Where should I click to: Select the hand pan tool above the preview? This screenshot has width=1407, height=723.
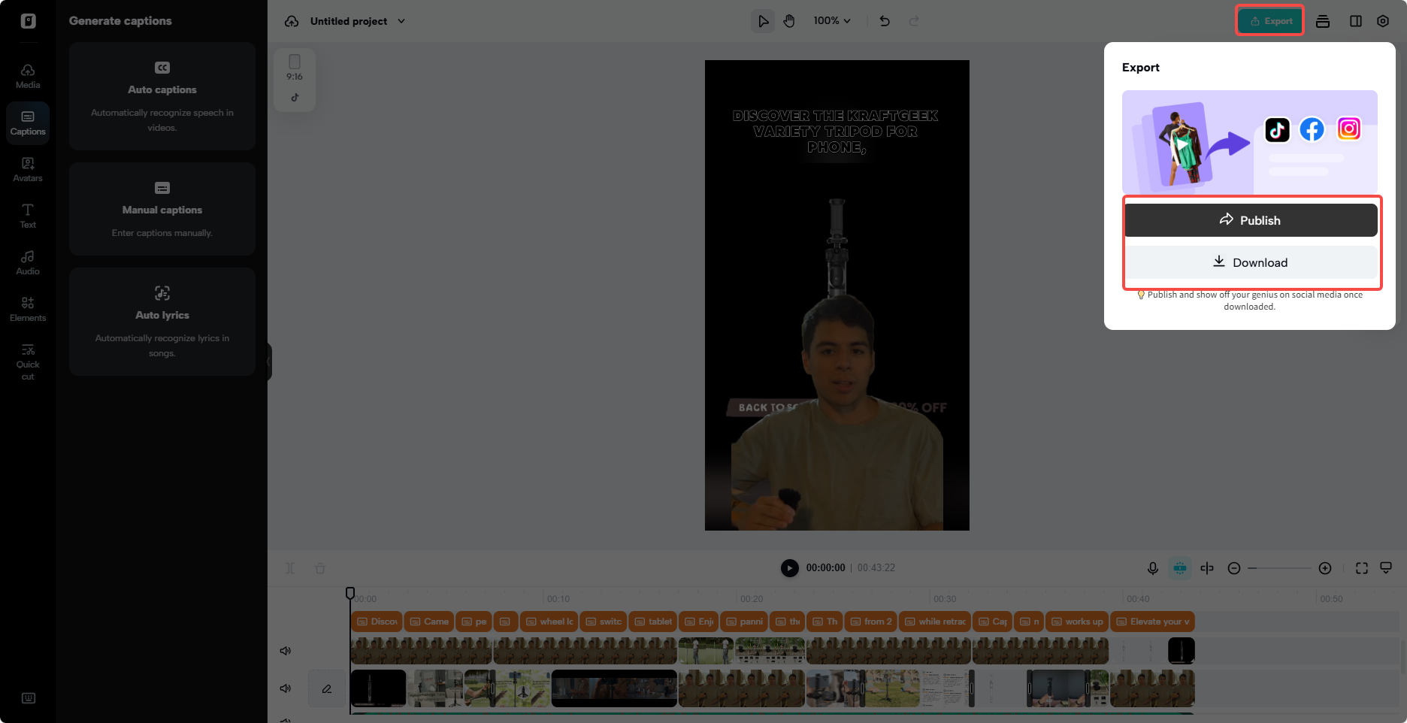tap(789, 21)
